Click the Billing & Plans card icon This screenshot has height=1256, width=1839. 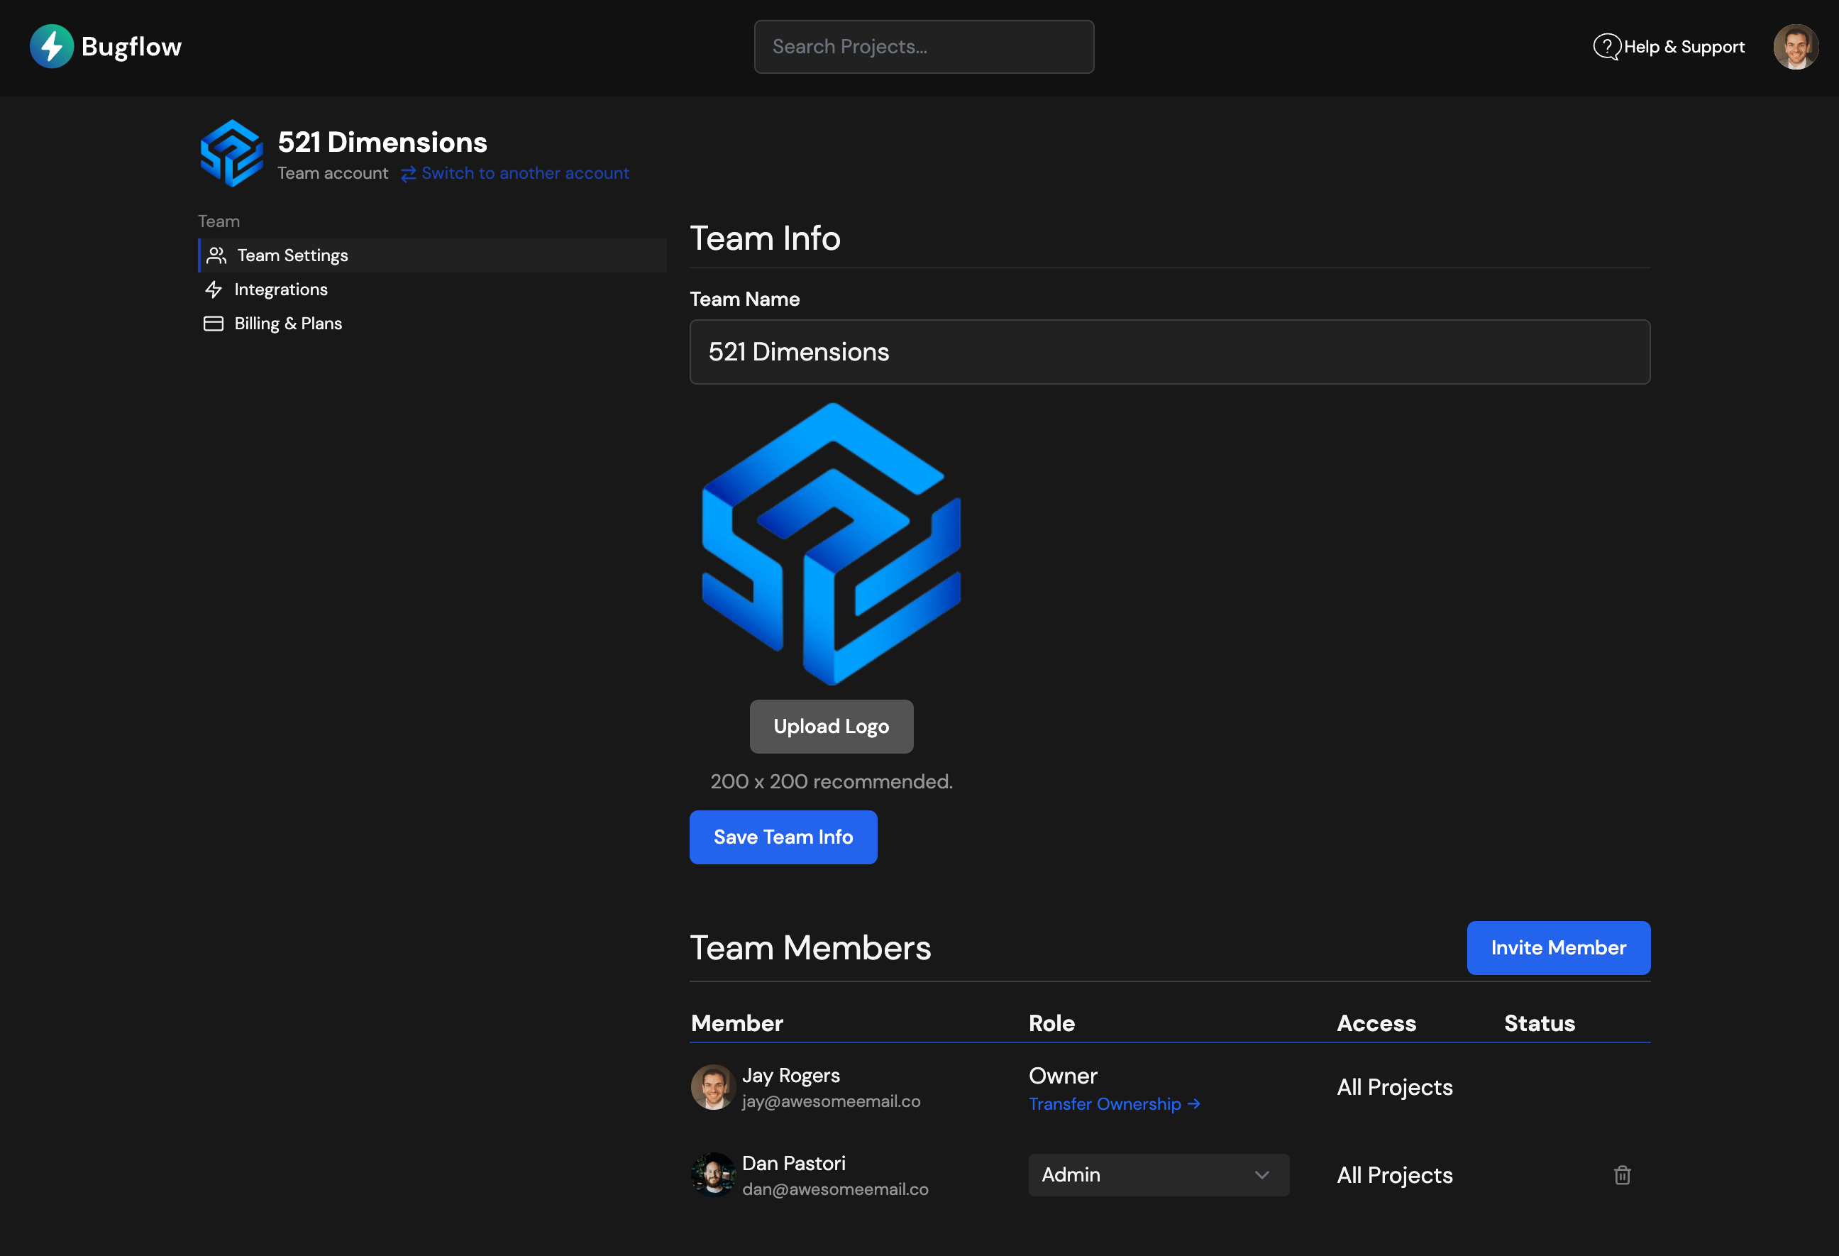pos(214,324)
